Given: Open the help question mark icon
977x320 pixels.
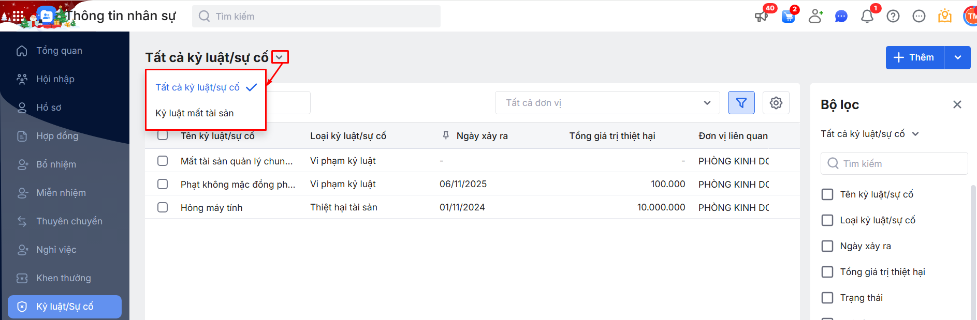Looking at the screenshot, I should point(893,17).
